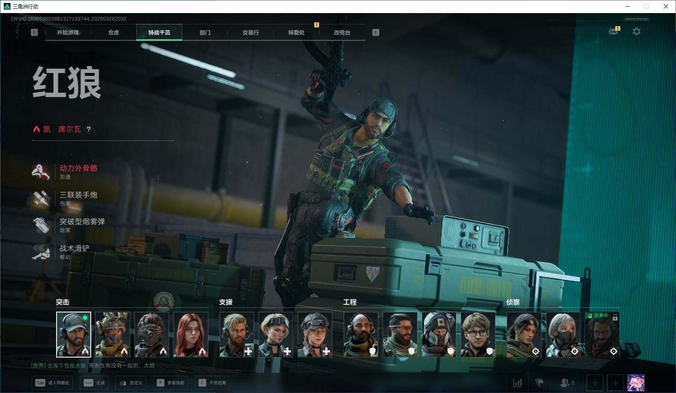Image resolution: width=676 pixels, height=393 pixels.
Task: Open the settings gear icon
Action: tap(636, 31)
